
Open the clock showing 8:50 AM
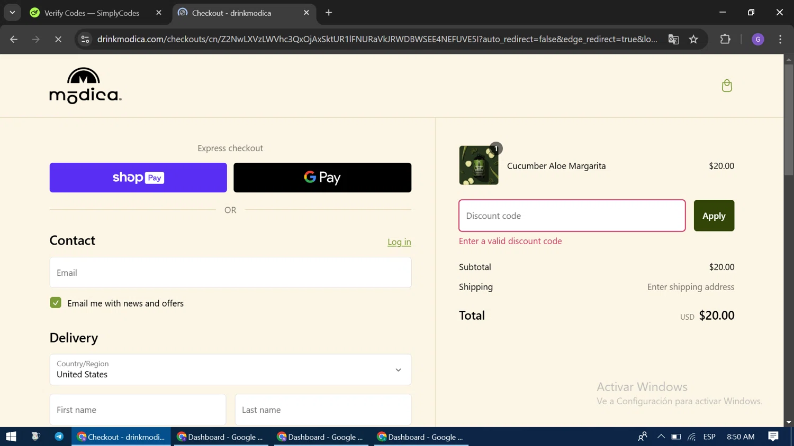click(741, 436)
